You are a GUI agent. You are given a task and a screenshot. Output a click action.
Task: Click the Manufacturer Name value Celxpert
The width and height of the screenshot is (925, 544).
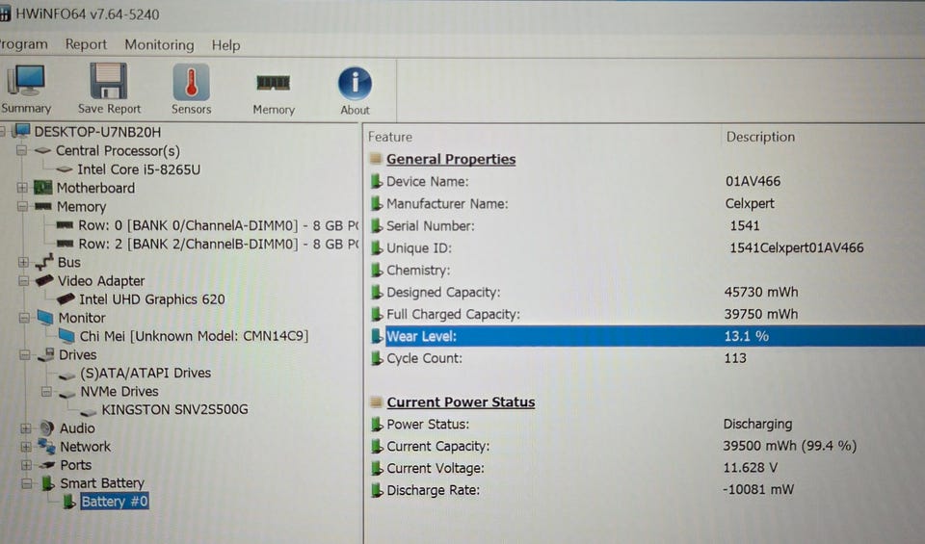pyautogui.click(x=750, y=203)
